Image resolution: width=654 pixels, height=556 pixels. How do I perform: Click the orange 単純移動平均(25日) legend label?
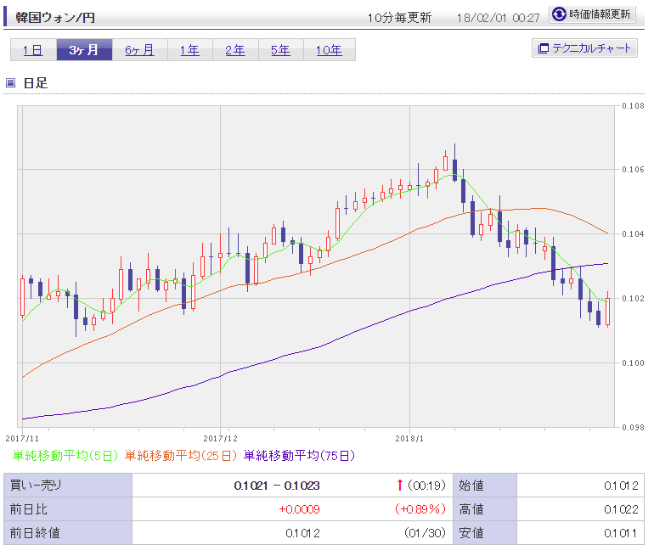[x=182, y=456]
